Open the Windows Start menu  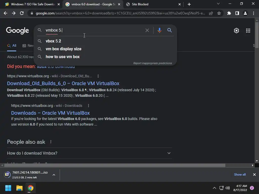pyautogui.click(x=8, y=188)
